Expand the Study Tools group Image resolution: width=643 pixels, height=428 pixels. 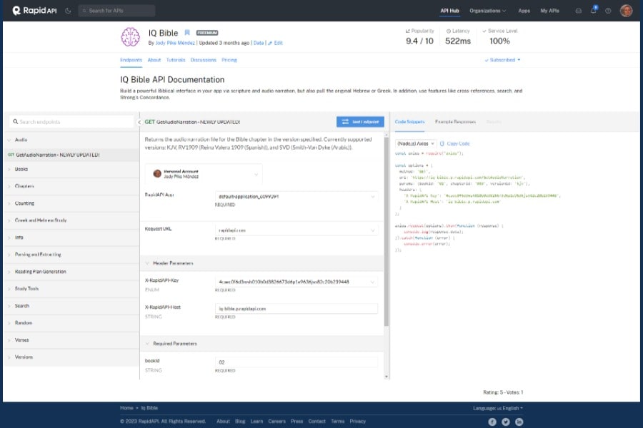click(71, 289)
